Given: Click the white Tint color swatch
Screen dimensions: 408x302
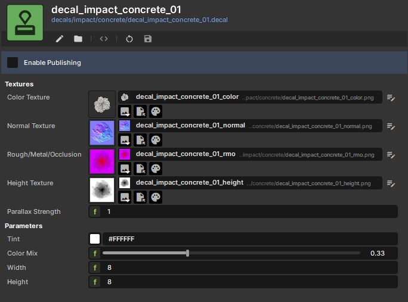Looking at the screenshot, I should click(x=95, y=239).
